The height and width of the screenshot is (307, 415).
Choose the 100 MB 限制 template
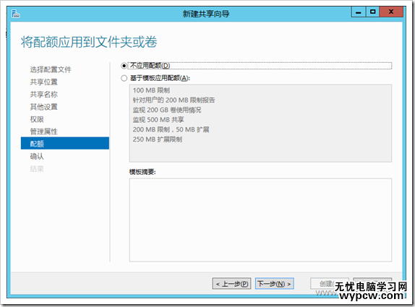(151, 90)
